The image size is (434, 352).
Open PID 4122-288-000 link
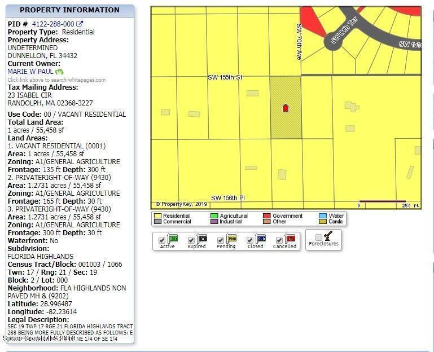[53, 24]
